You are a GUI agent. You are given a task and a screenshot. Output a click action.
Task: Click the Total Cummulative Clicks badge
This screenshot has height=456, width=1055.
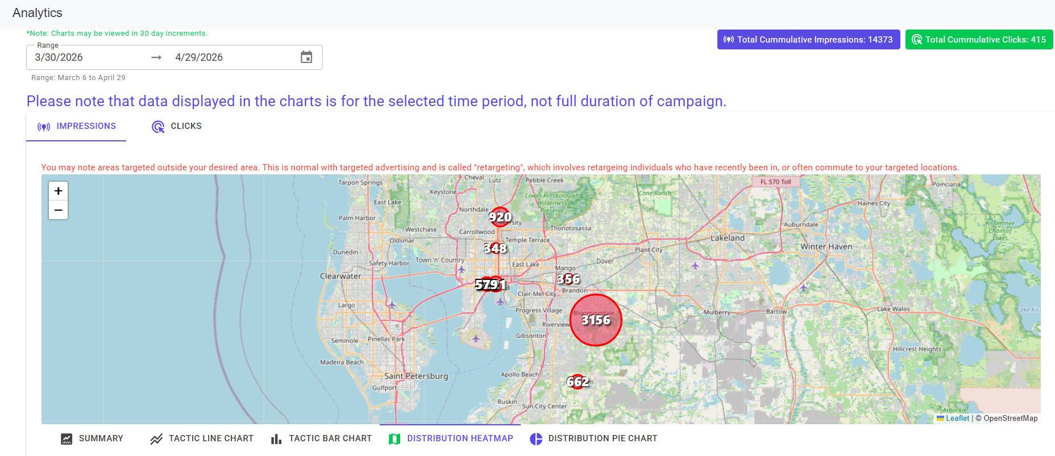979,40
